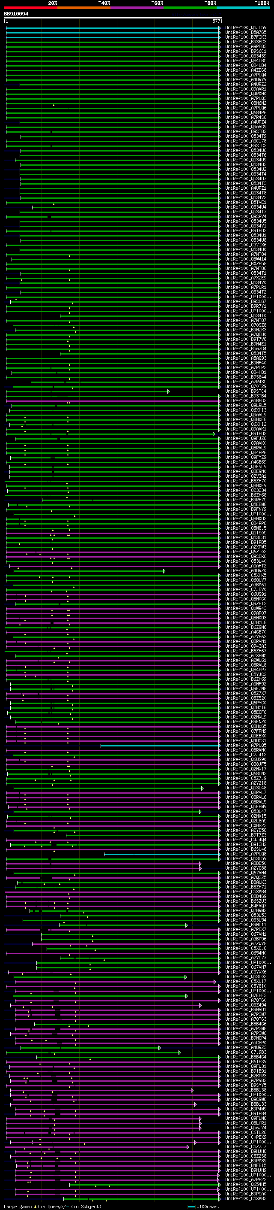Click the green alignment bar for UniRef100_B9S6C3

click(113, 42)
